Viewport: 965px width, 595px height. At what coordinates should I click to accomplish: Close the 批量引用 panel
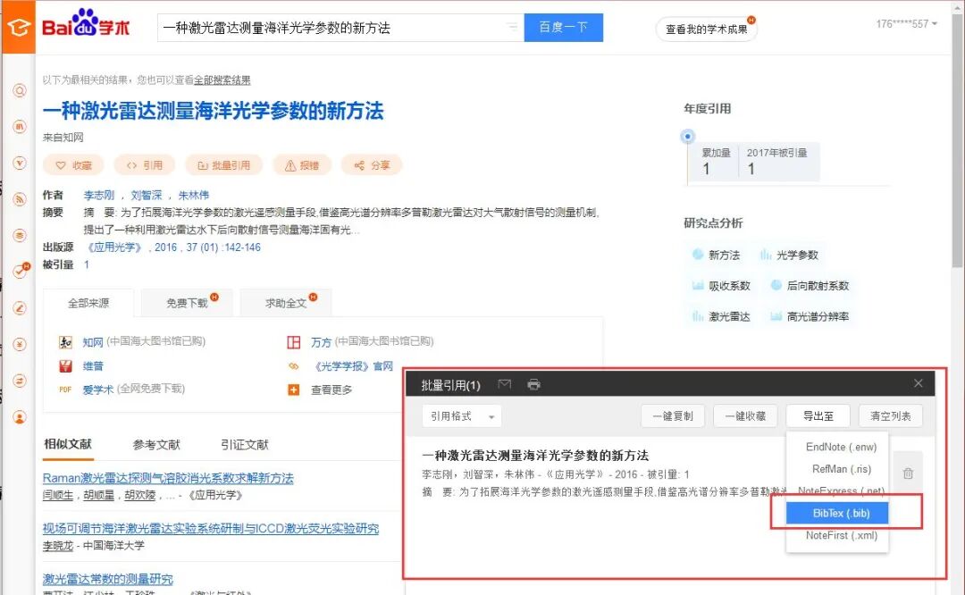(919, 383)
